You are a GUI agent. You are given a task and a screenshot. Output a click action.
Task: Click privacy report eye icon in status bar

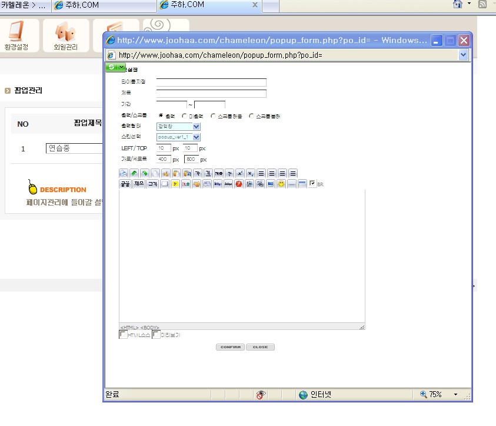coord(260,395)
